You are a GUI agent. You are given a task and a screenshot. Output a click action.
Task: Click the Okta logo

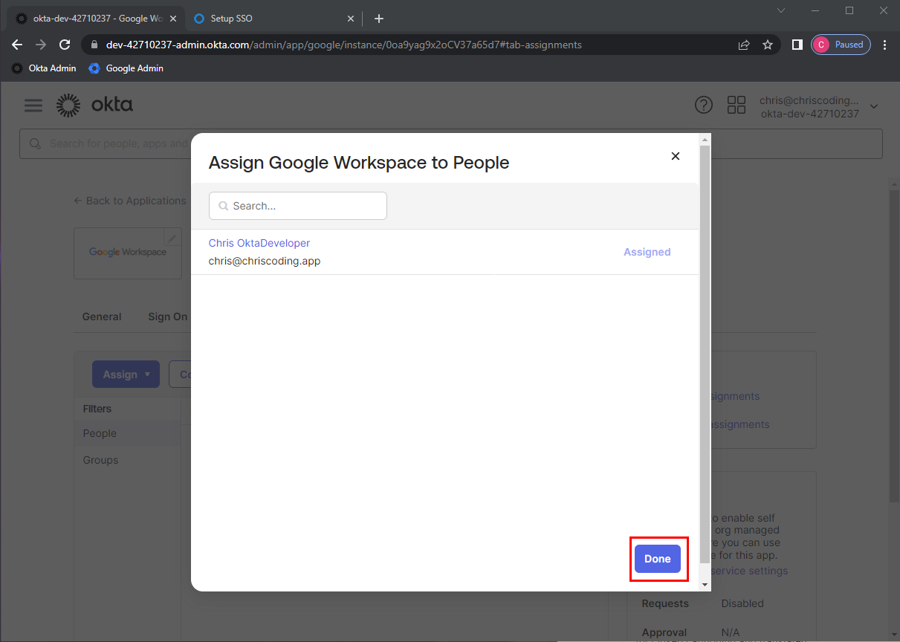[95, 106]
